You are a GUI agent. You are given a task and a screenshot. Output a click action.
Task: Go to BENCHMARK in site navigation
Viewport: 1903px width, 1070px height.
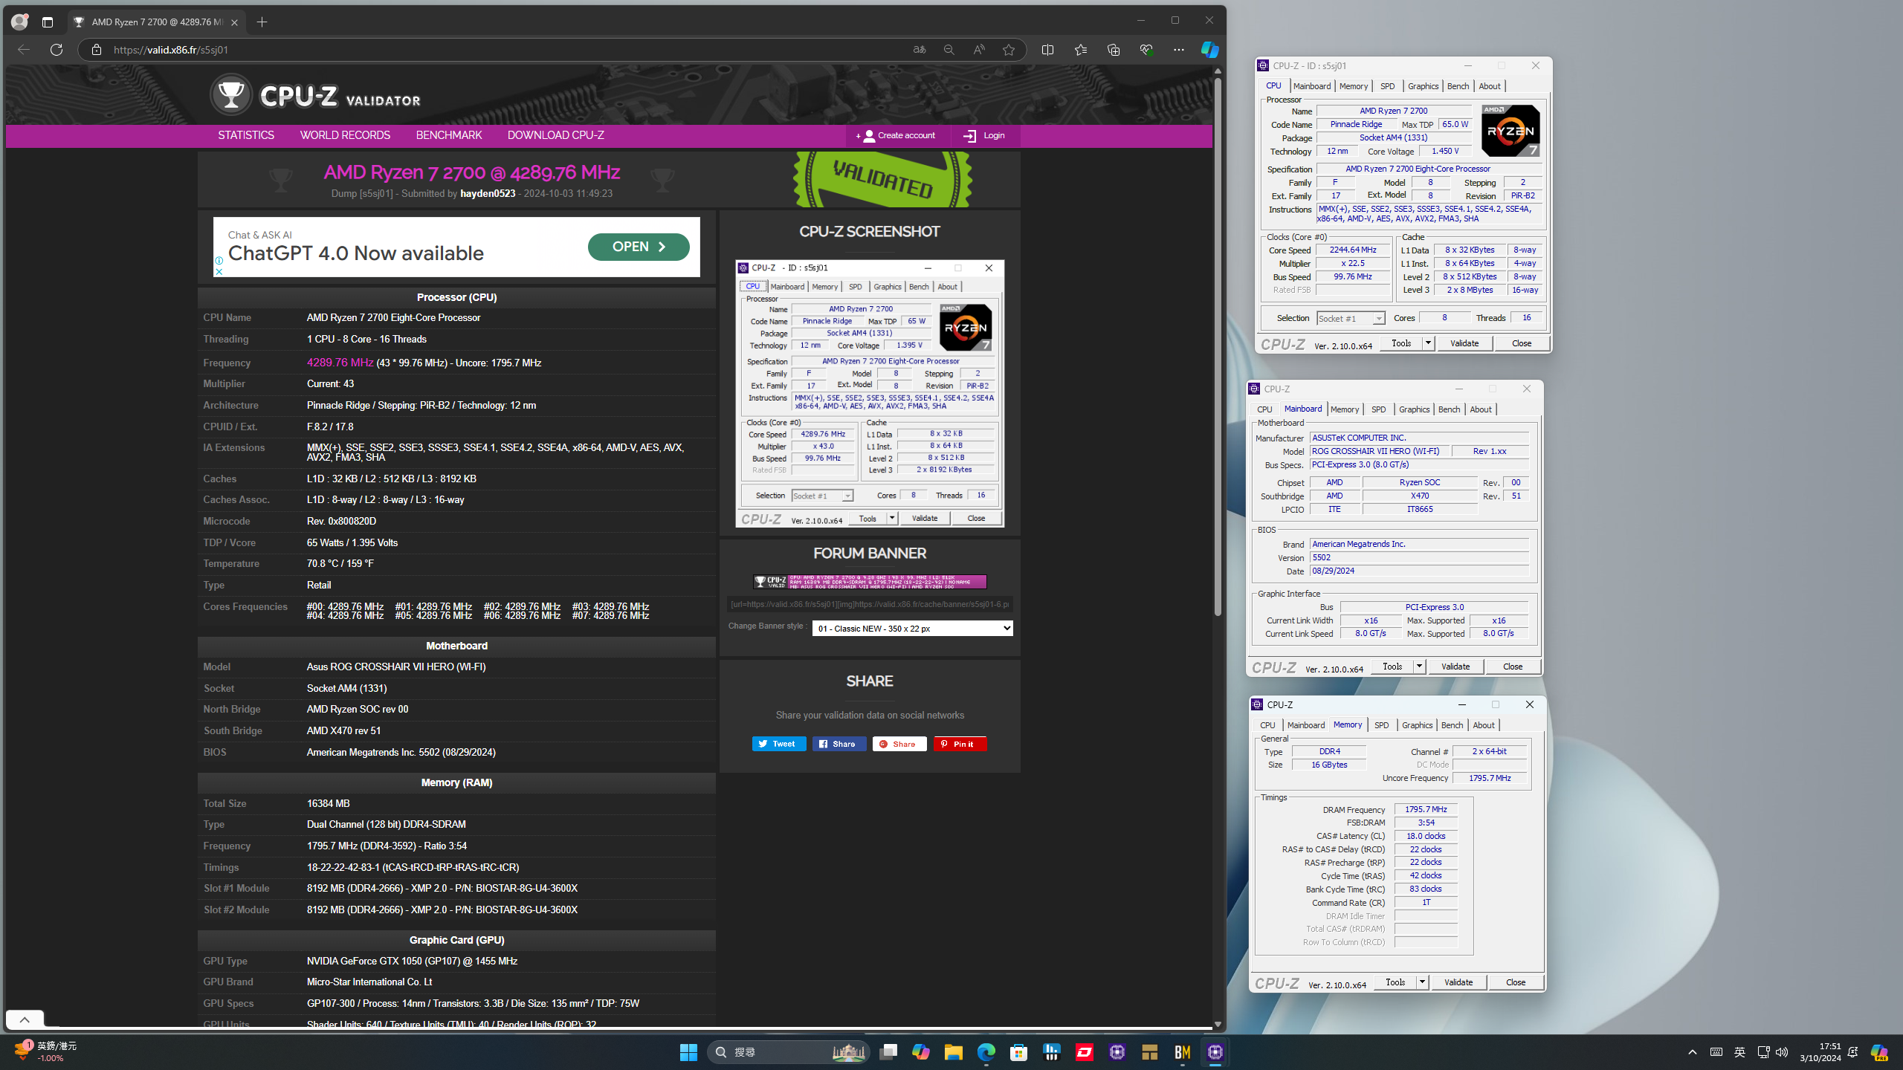(449, 135)
